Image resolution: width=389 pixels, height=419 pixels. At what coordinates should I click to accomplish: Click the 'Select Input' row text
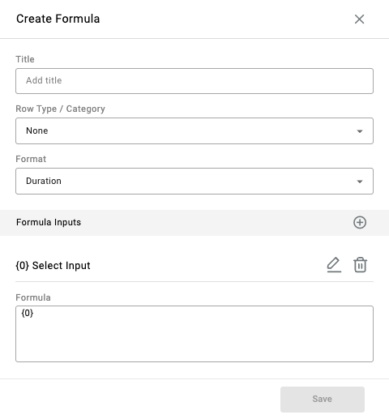[x=62, y=266]
